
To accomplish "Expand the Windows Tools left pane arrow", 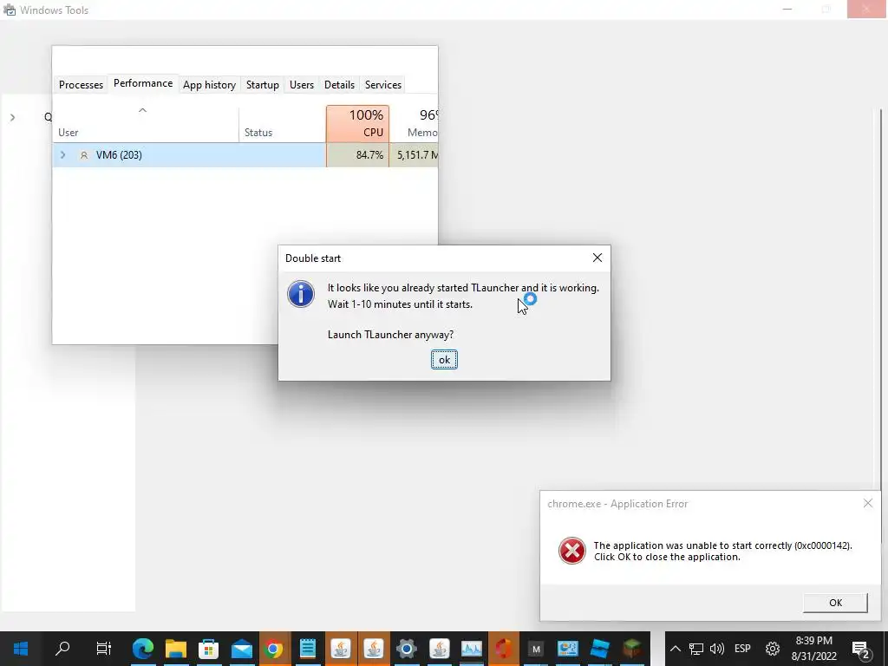I will click(x=12, y=117).
